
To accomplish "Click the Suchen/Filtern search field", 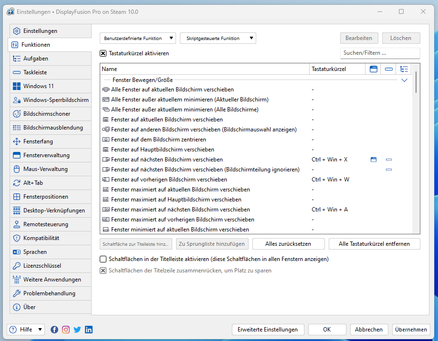I will pos(380,53).
